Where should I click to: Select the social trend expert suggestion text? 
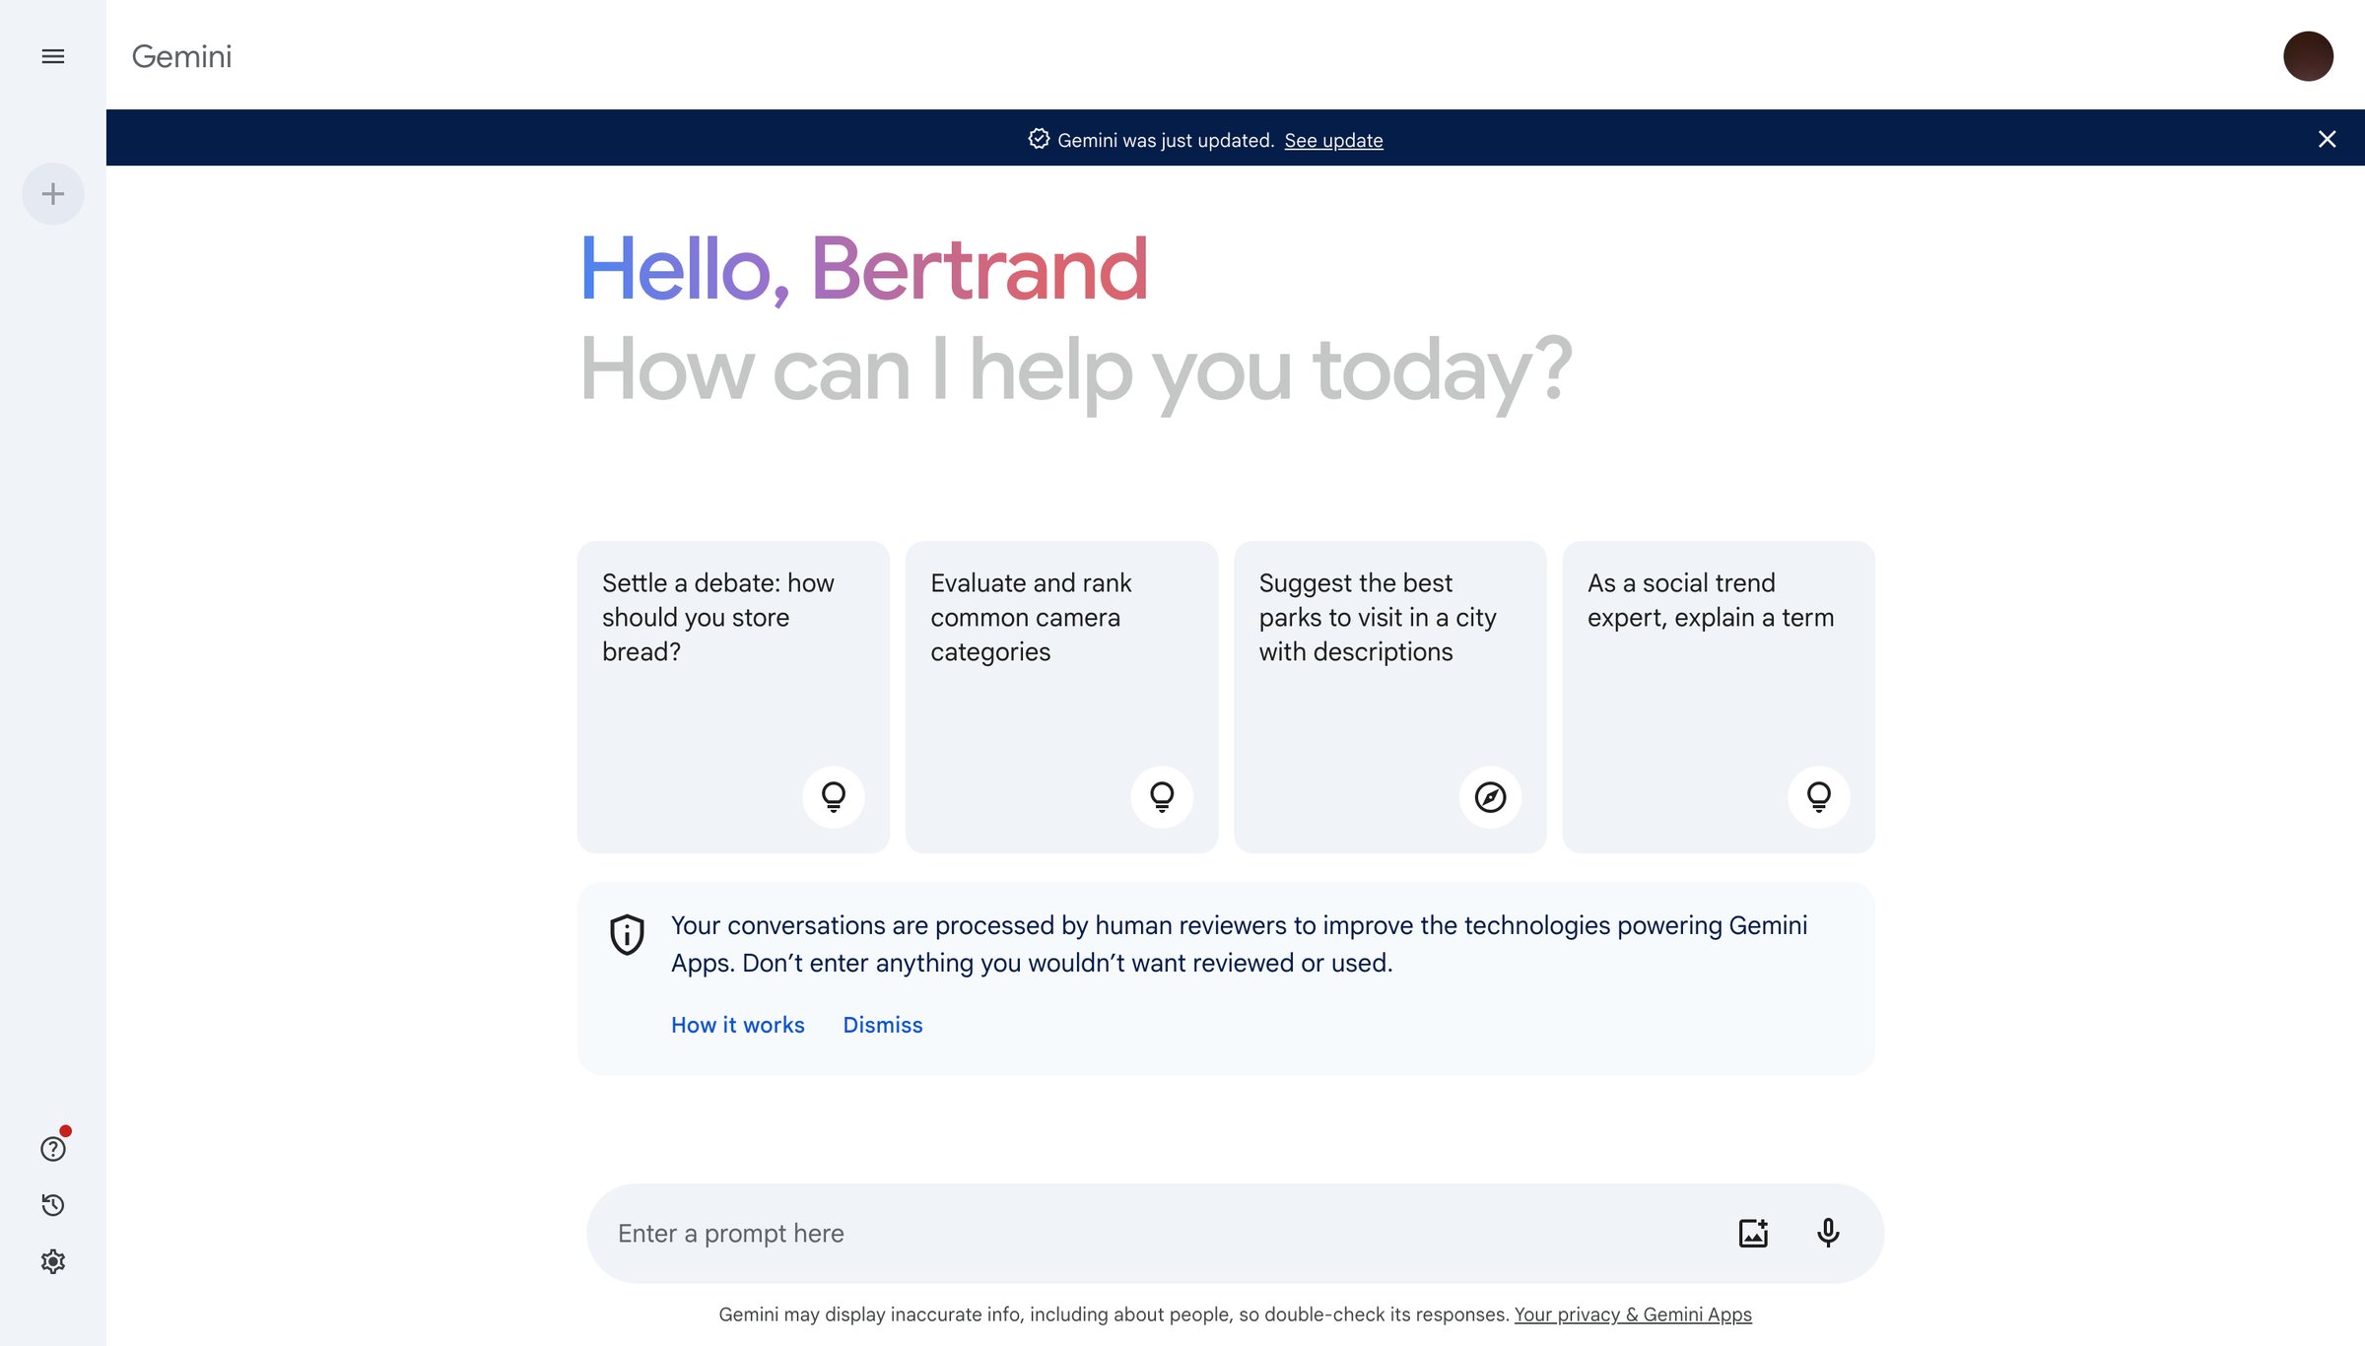[1711, 600]
